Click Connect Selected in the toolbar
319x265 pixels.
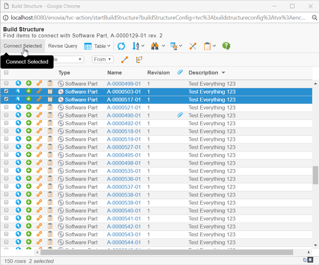click(x=23, y=46)
